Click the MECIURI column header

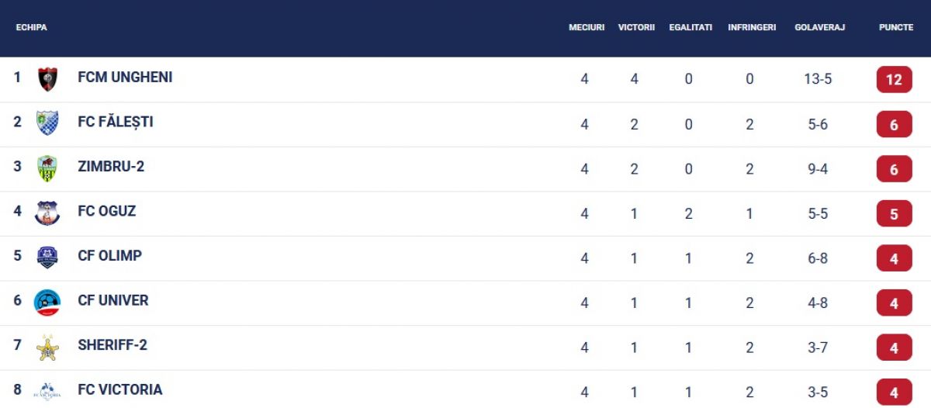[x=586, y=27]
